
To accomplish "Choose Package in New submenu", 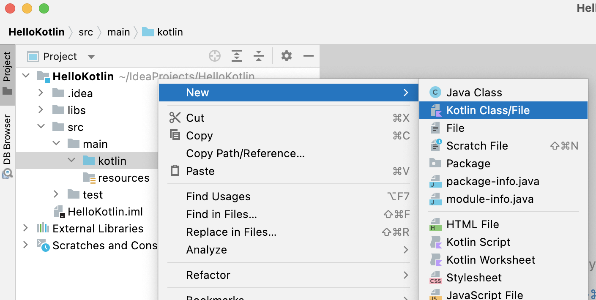I will pos(503,164).
